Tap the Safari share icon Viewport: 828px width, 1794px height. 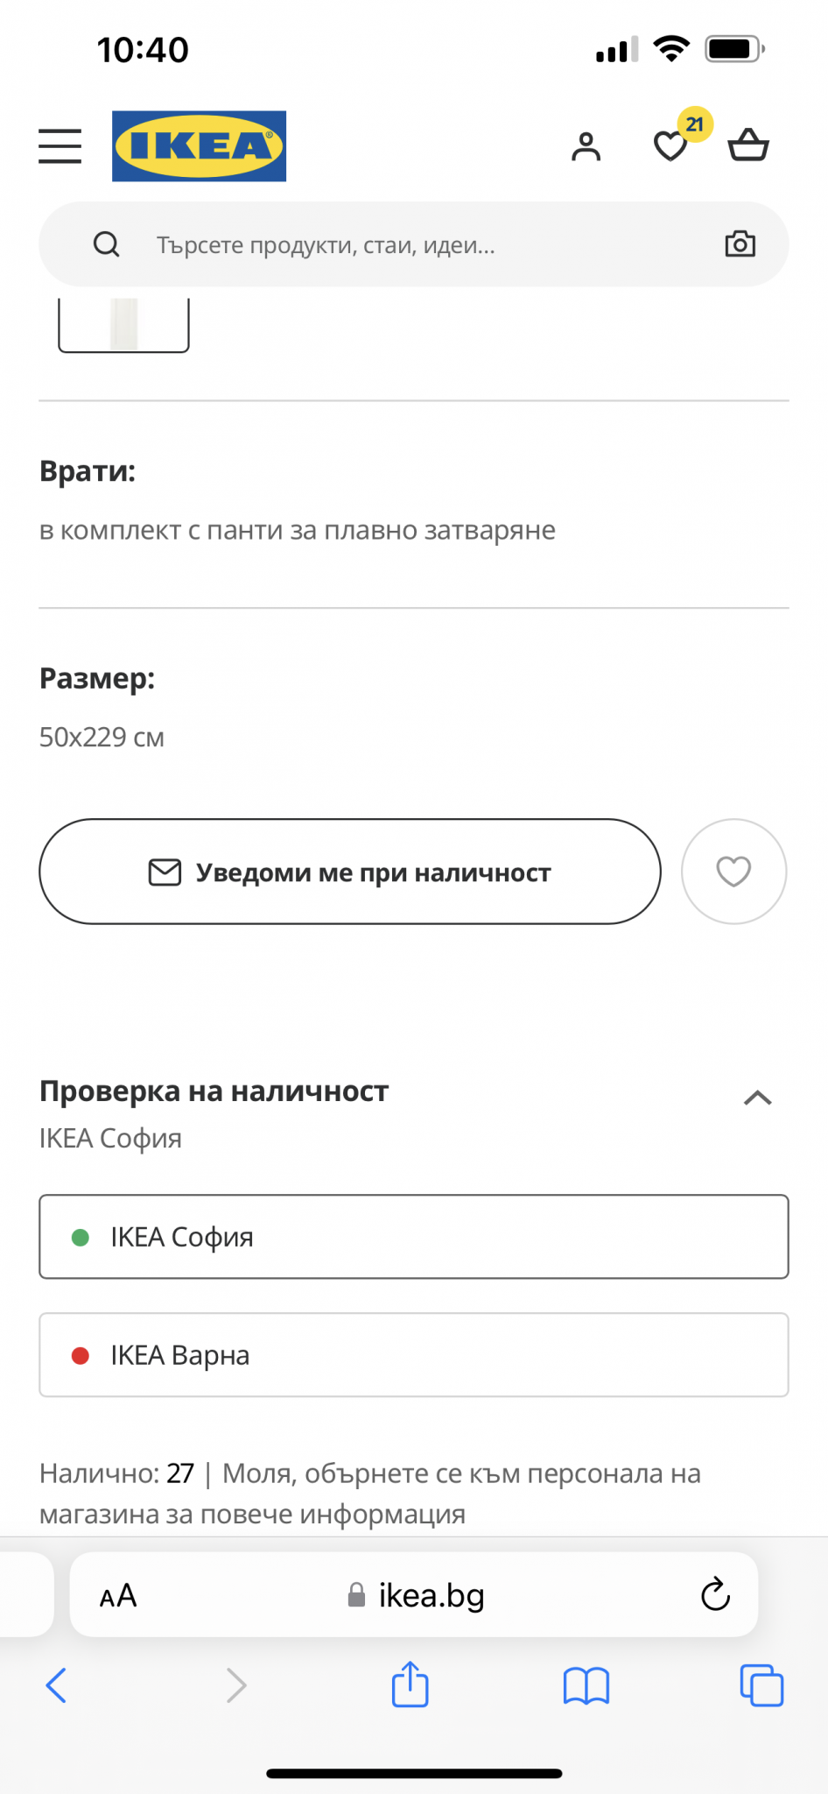pyautogui.click(x=410, y=1685)
